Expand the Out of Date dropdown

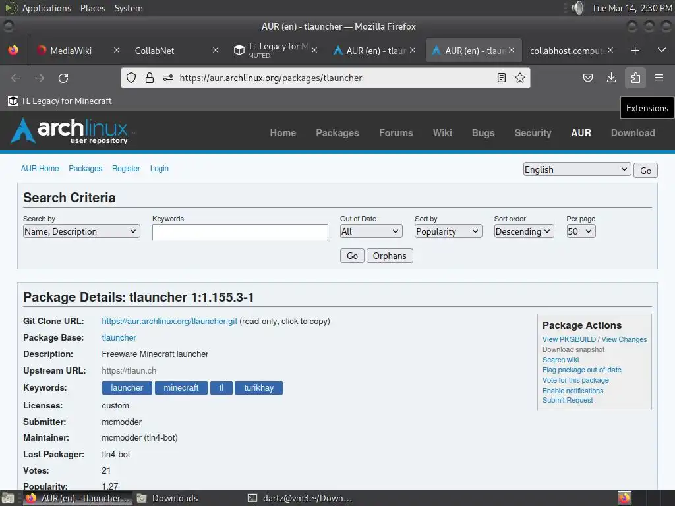tap(371, 231)
